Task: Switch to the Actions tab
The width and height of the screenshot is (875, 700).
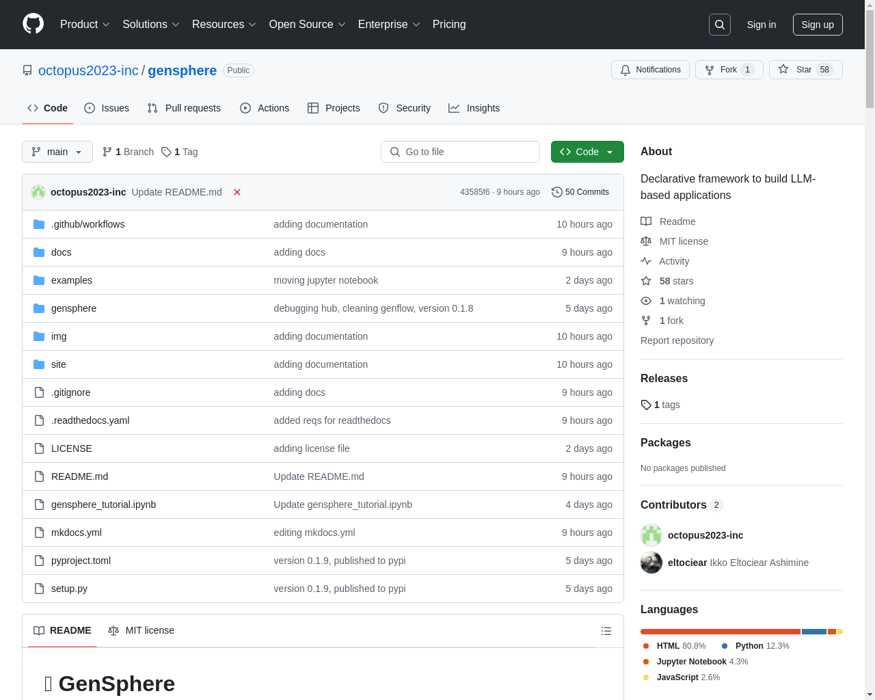Action: 265,108
